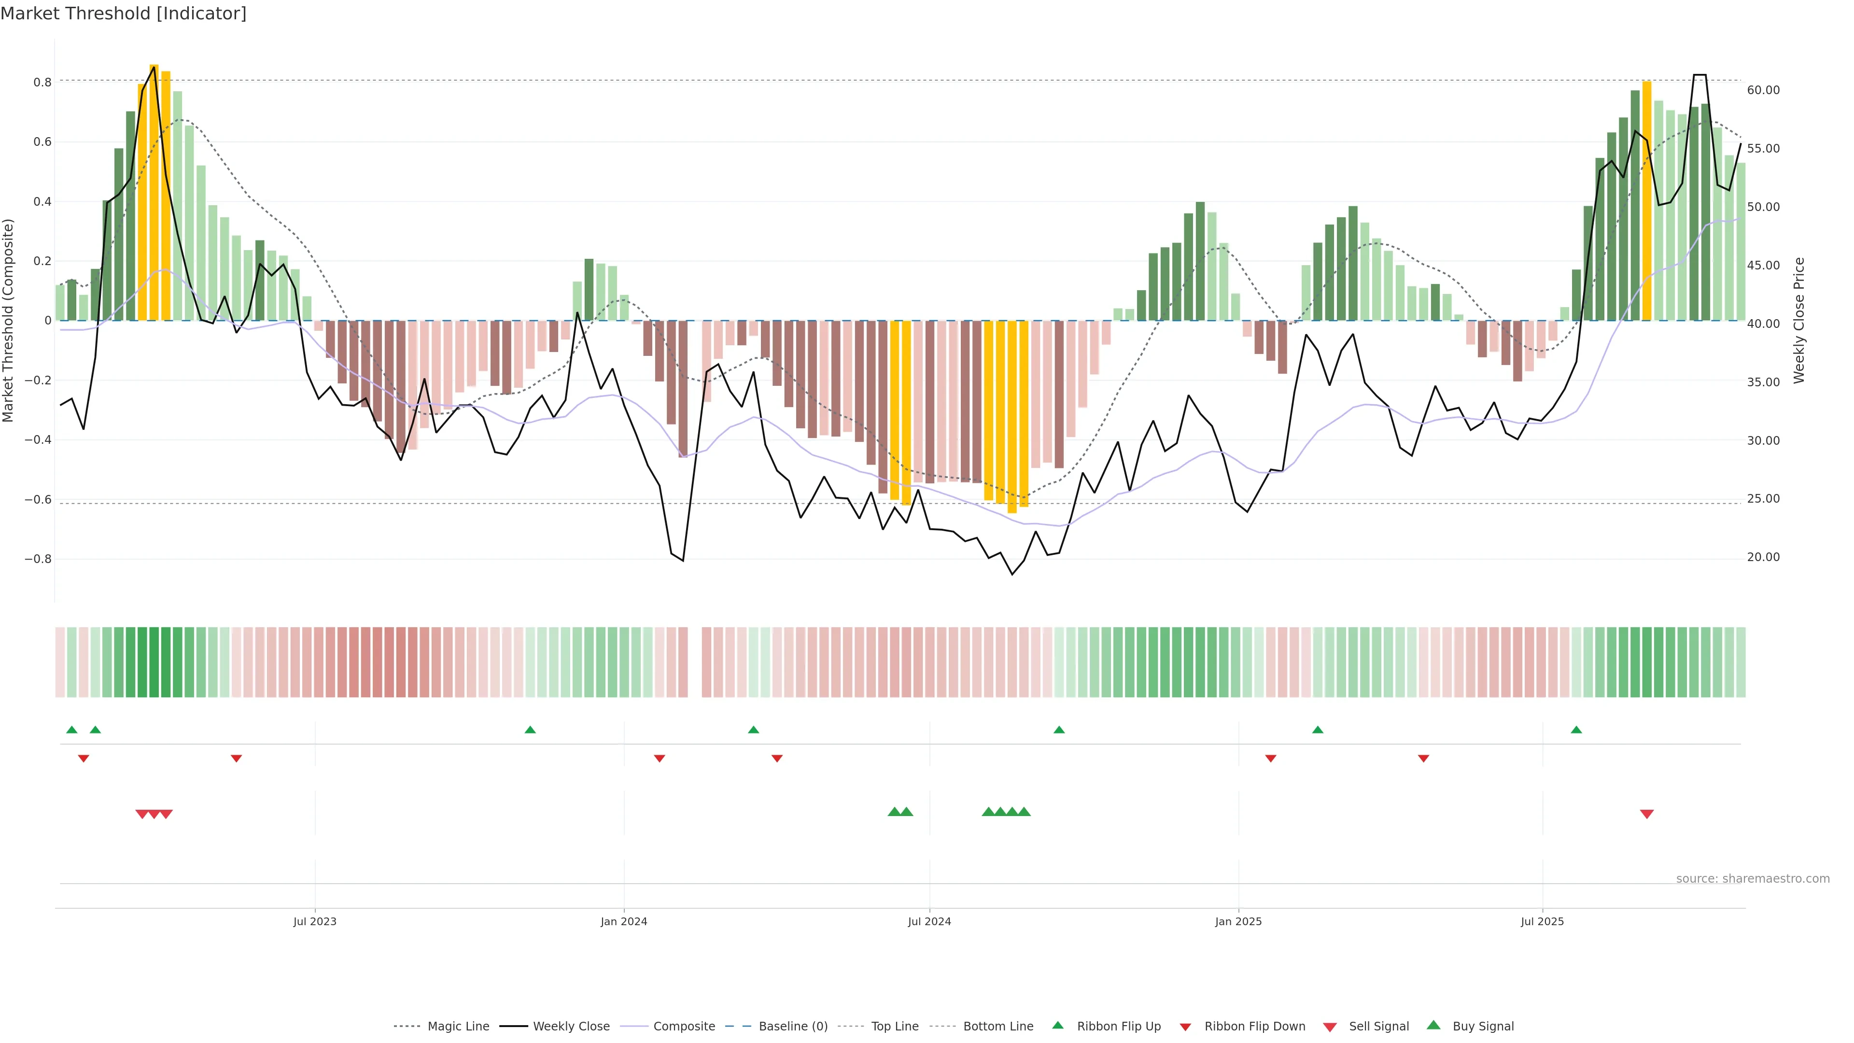Click the ribbon flip up marker near Jul 2025
This screenshot has height=1043, width=1854.
1576,730
